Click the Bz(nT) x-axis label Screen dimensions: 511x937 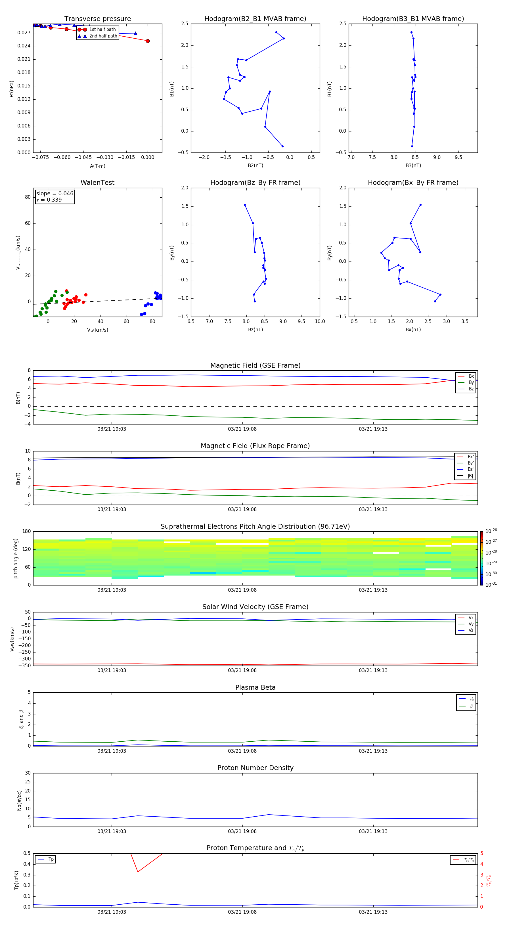coord(255,330)
